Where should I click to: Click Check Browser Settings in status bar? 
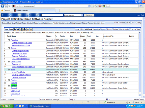tap(50, 99)
